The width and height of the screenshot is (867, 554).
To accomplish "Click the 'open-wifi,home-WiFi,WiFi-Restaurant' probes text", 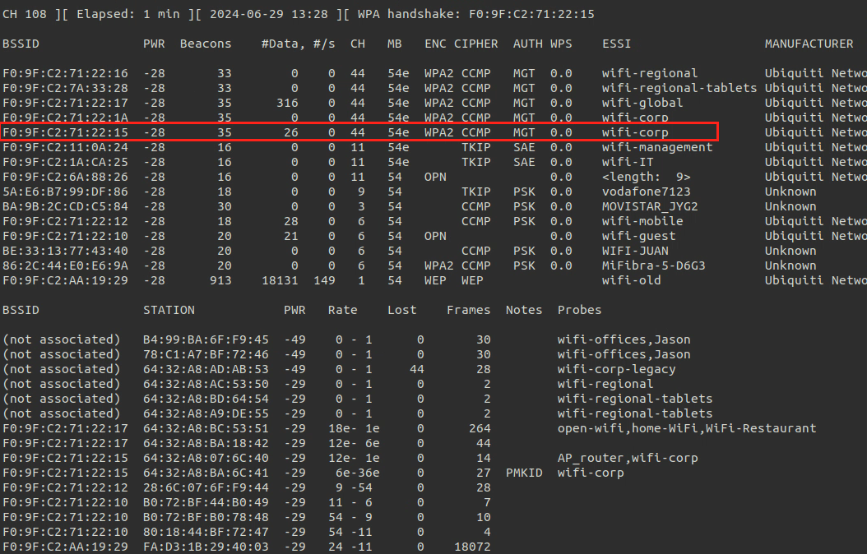I will click(x=686, y=428).
